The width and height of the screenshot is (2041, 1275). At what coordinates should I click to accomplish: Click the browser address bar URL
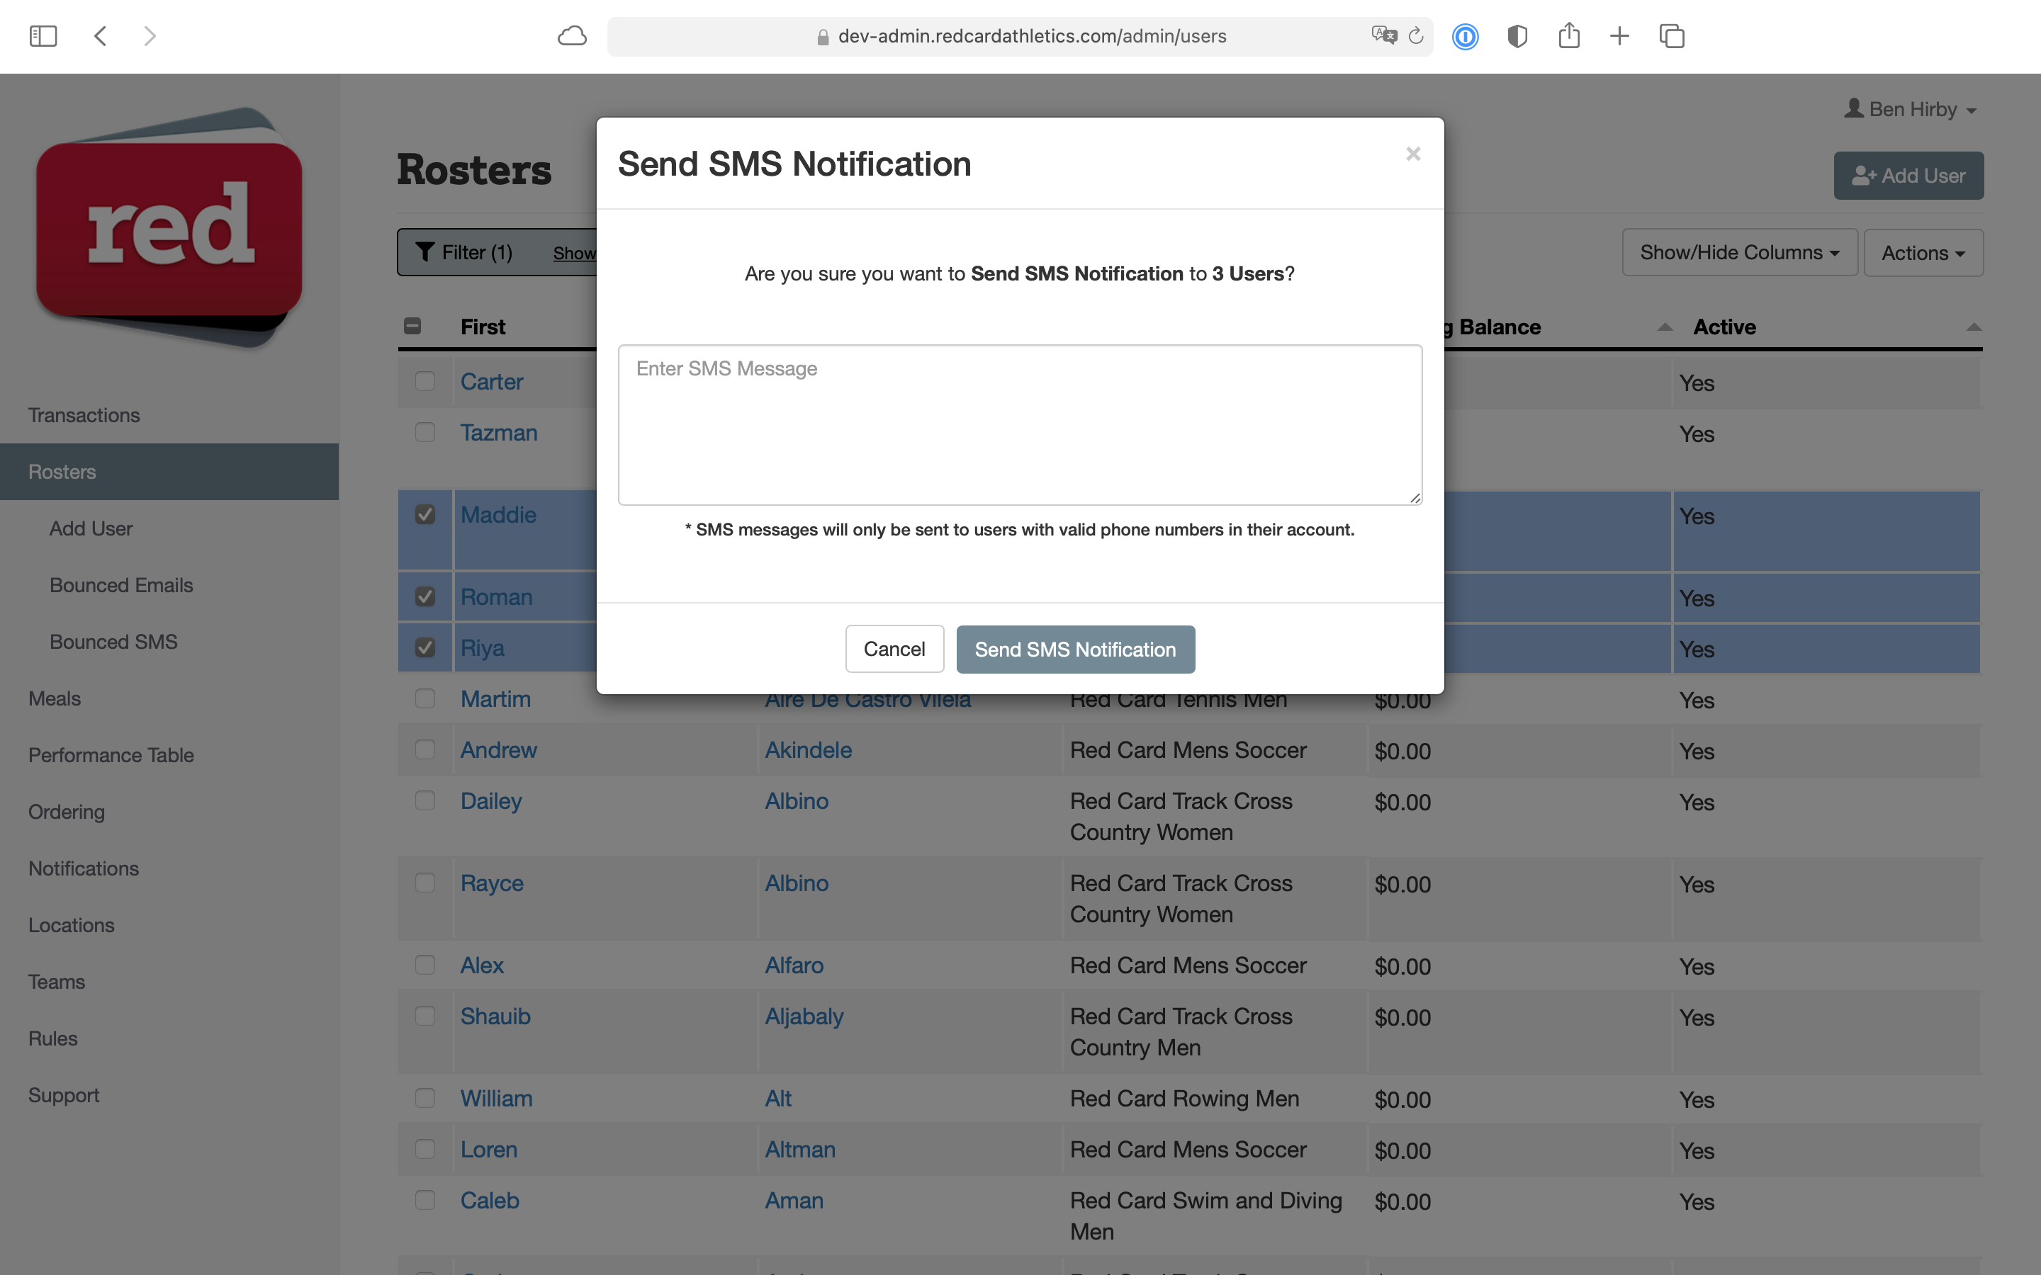[1031, 36]
